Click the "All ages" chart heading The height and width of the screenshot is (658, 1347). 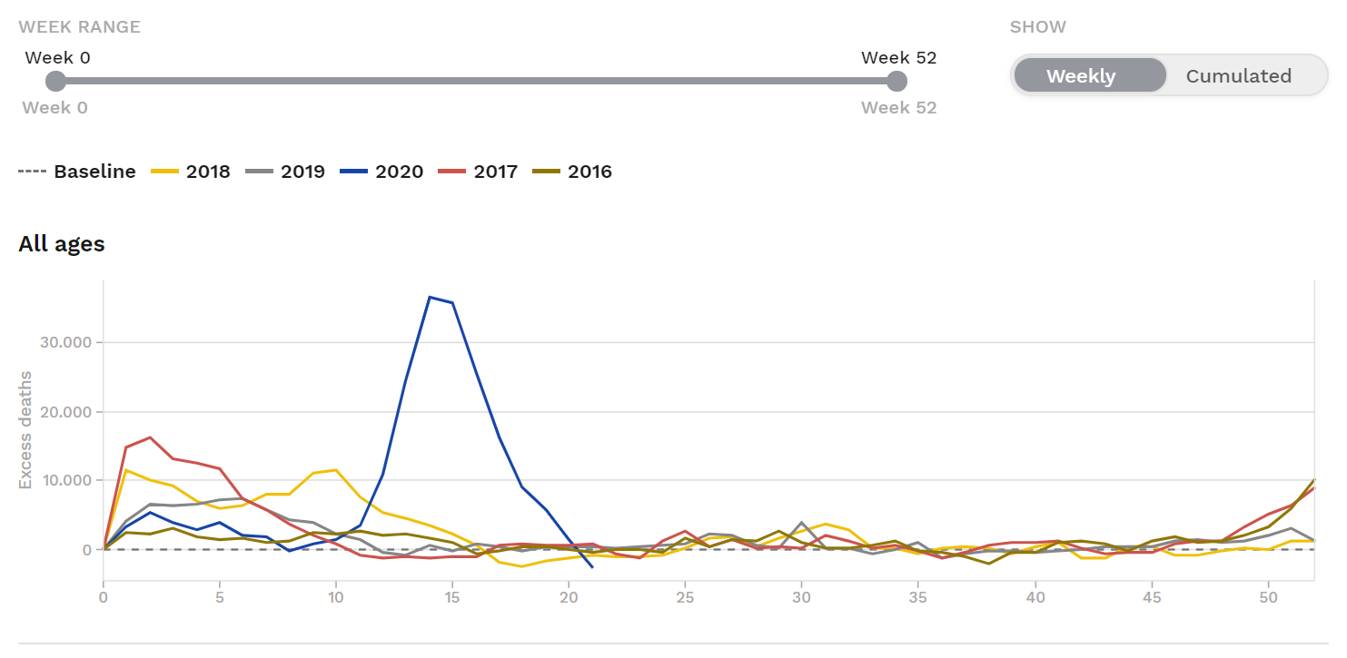[62, 244]
